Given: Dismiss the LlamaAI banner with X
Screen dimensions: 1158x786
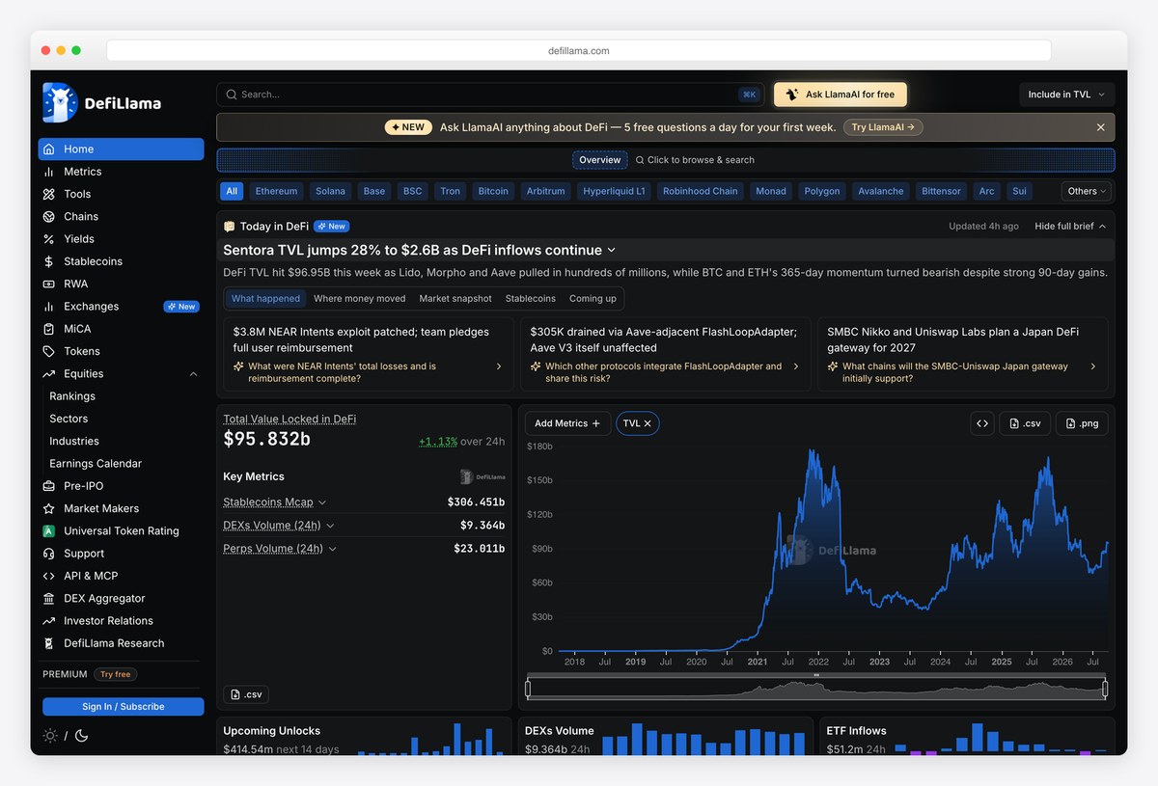Looking at the screenshot, I should [1100, 127].
